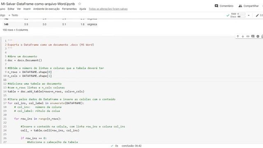Click the RAM usage bar

point(241,14)
